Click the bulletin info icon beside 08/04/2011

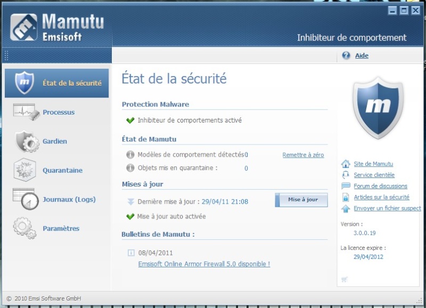131,253
